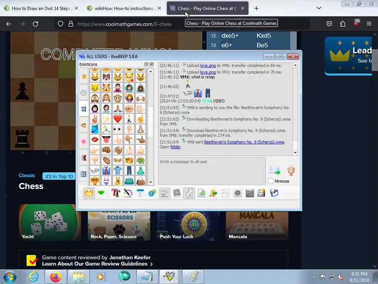This screenshot has width=378, height=284.
Task: Insert the nose emoticon
Action: (x=141, y=129)
